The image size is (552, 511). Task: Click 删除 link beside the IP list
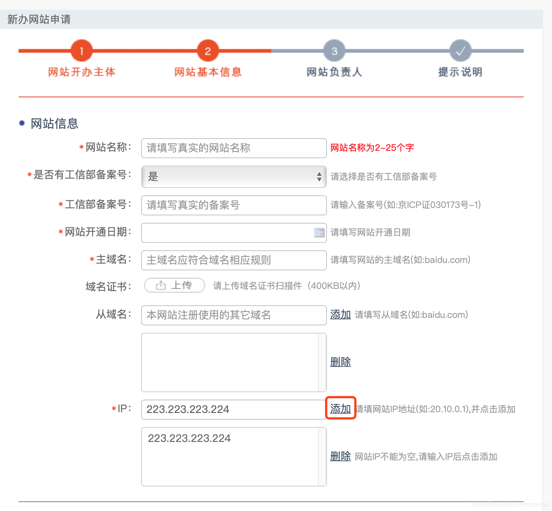click(x=341, y=456)
